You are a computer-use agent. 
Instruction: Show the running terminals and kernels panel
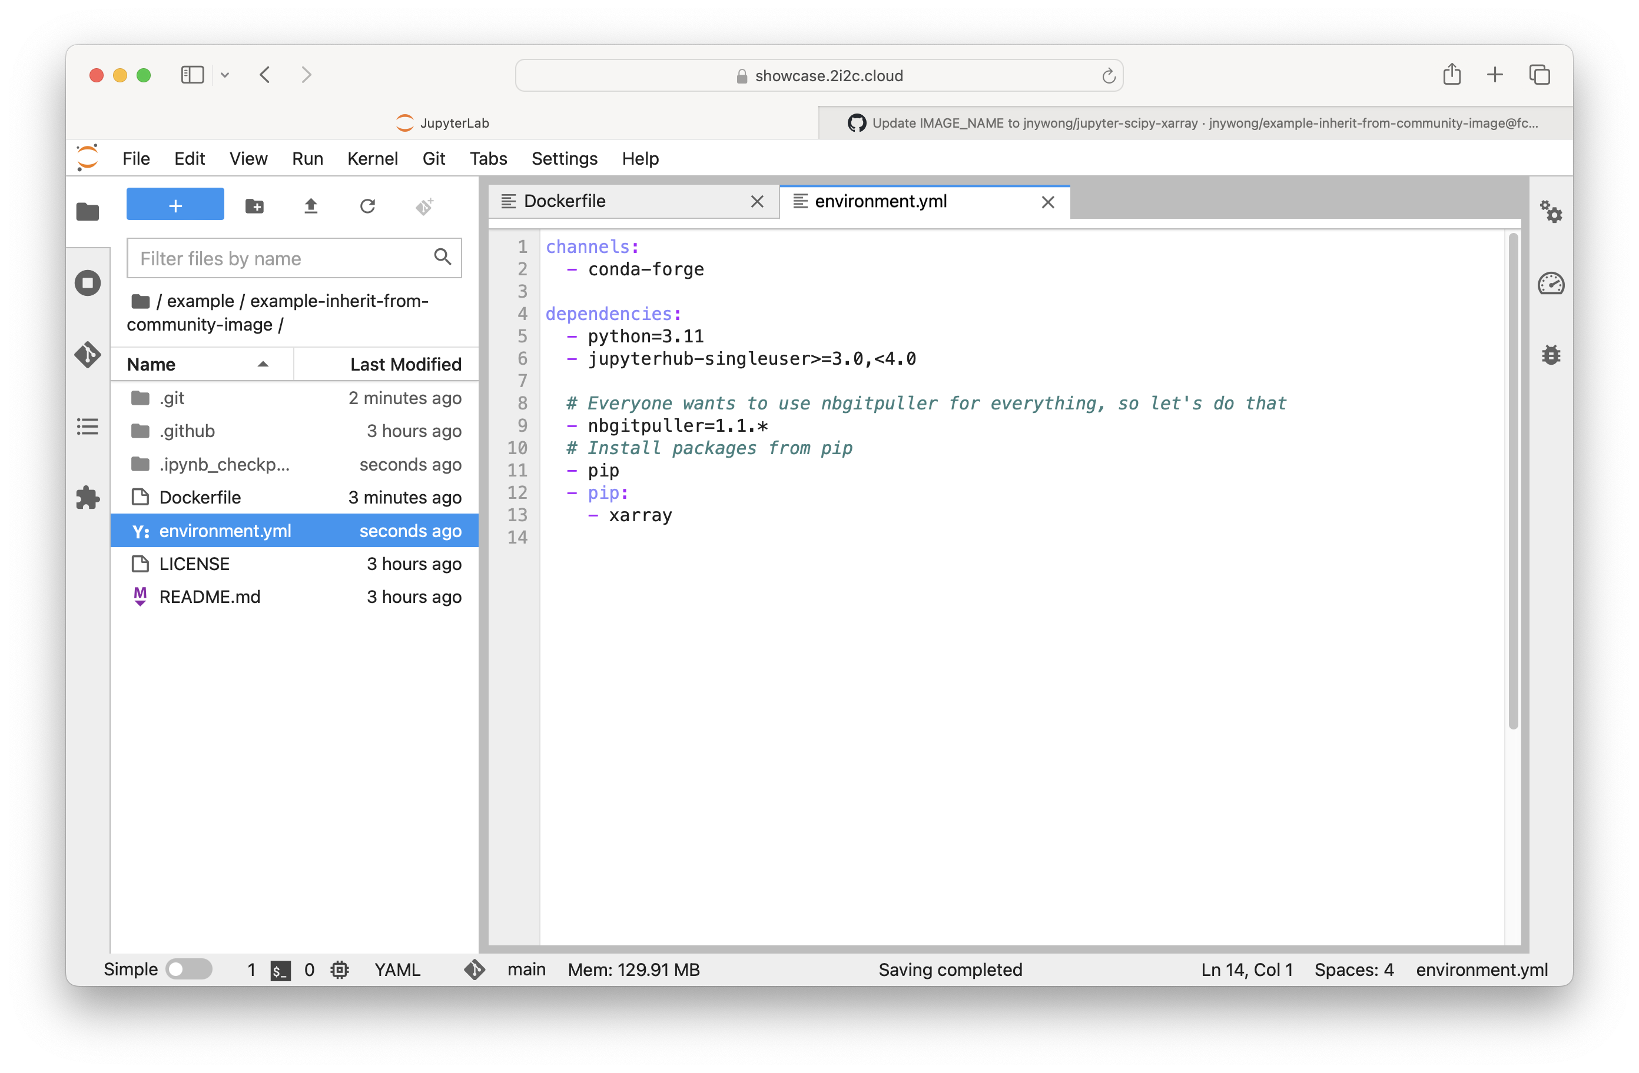[x=88, y=282]
